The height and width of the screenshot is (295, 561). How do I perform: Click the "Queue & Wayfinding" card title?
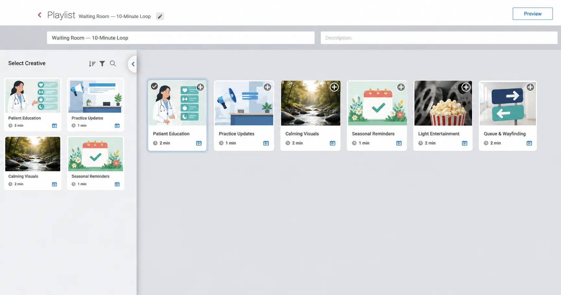click(x=505, y=134)
